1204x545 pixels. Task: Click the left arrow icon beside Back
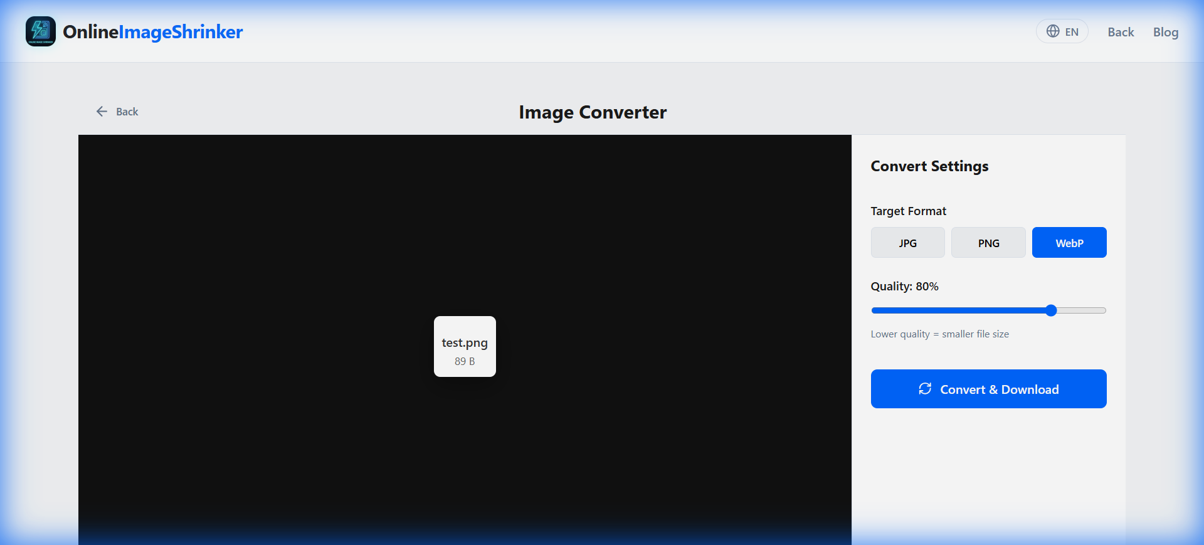[x=102, y=112]
